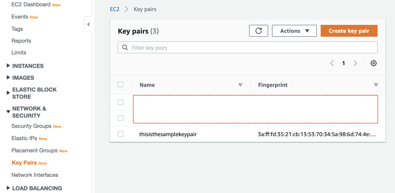
Task: Refresh the key pairs list
Action: tap(258, 31)
